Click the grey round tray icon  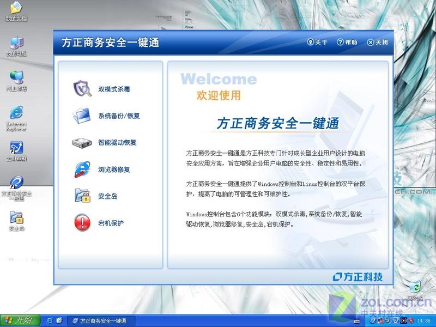click(387, 320)
